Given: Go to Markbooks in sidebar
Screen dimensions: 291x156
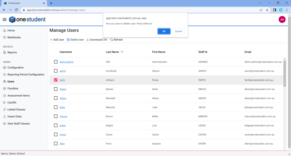Looking at the screenshot, I should tap(14, 38).
